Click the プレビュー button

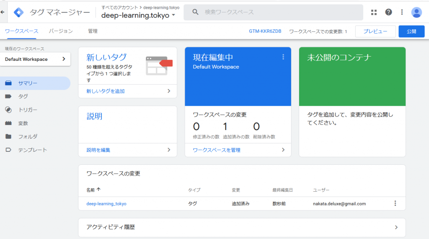[x=375, y=31]
